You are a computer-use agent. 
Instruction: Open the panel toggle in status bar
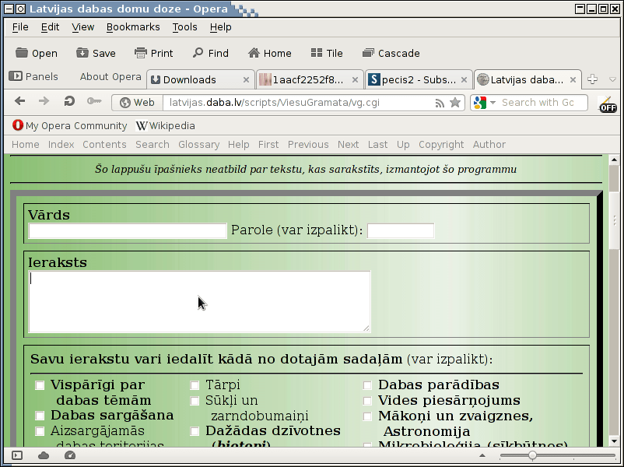(17, 455)
